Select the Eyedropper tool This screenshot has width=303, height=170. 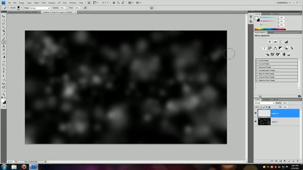(4, 34)
